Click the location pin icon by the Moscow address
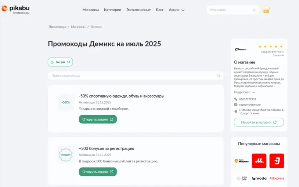The image size is (299, 187). pos(236,111)
